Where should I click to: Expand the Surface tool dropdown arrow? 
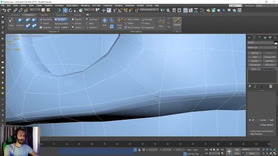pos(83,27)
